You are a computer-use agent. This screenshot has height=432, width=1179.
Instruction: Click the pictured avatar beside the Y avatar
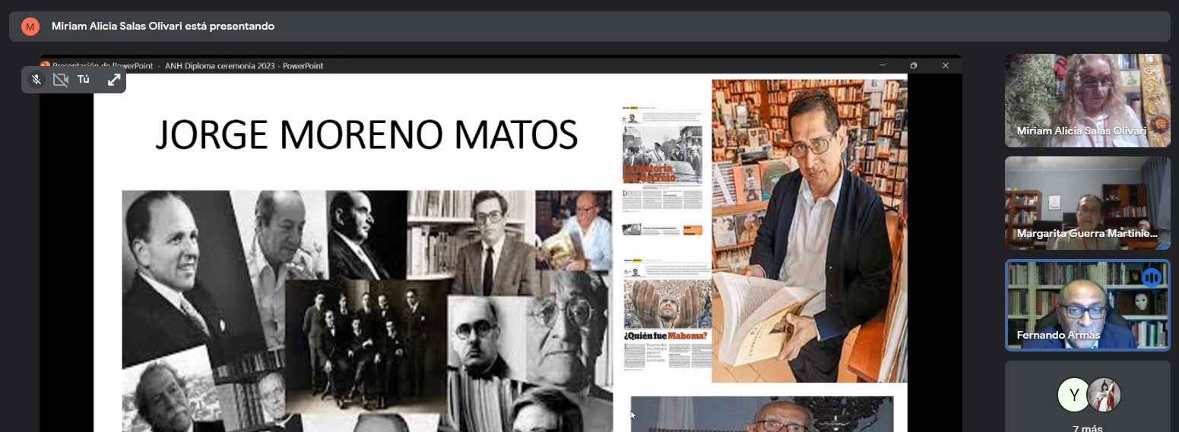[x=1104, y=395]
